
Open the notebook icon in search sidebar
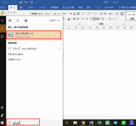pyautogui.click(x=2, y=36)
